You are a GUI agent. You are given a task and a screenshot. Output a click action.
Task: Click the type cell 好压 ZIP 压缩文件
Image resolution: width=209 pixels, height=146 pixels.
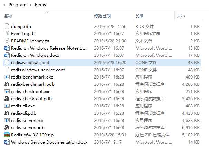pyautogui.click(x=152, y=135)
